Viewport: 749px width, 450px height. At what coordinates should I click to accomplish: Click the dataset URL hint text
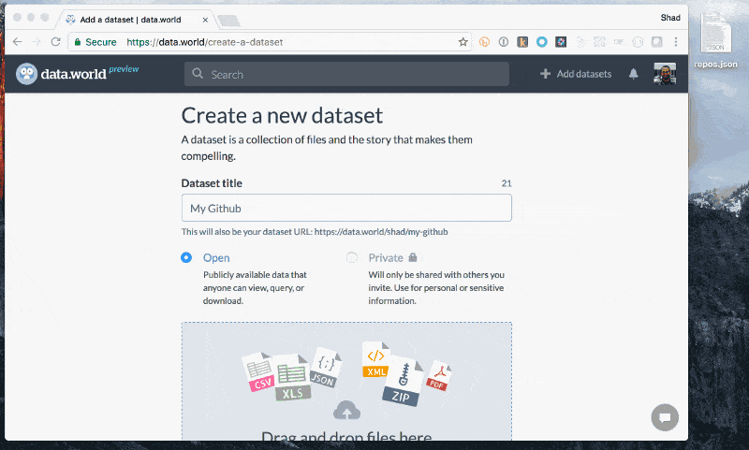(x=315, y=232)
